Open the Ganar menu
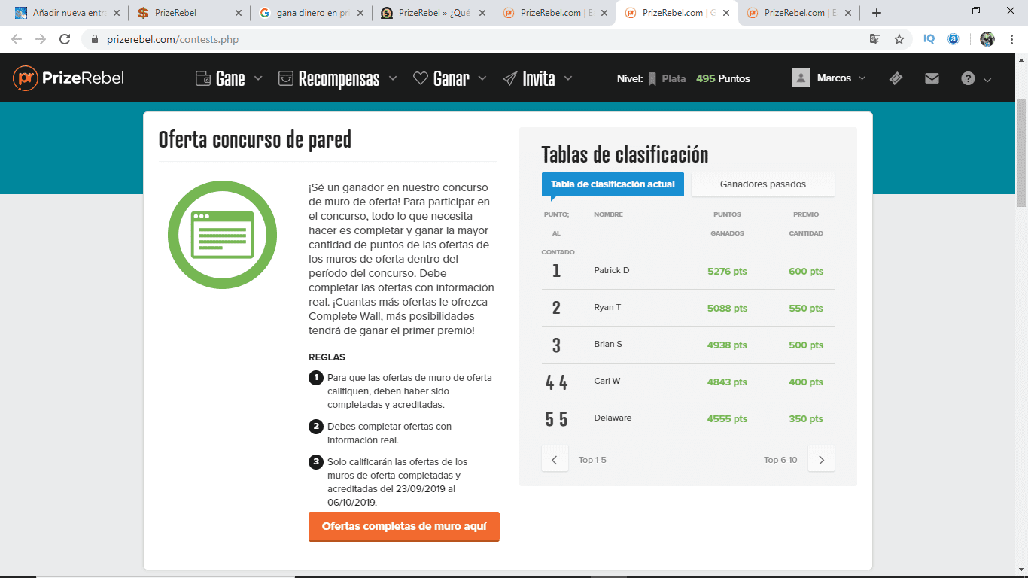This screenshot has height=578, width=1028. [450, 78]
